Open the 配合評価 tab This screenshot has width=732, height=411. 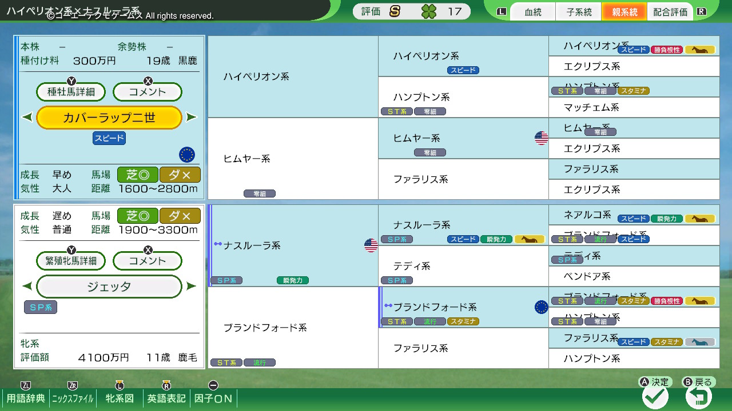point(670,12)
